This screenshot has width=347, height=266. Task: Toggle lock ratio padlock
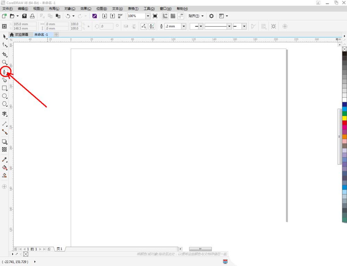click(x=88, y=26)
